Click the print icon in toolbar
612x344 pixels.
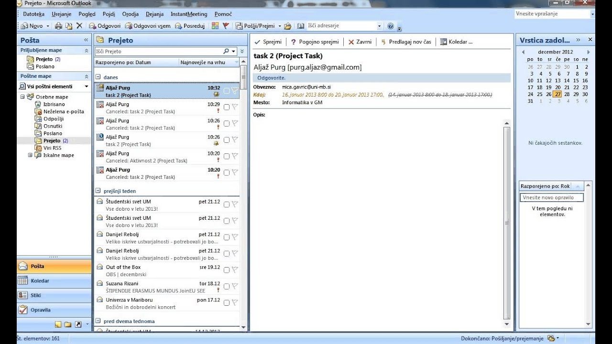click(x=58, y=26)
